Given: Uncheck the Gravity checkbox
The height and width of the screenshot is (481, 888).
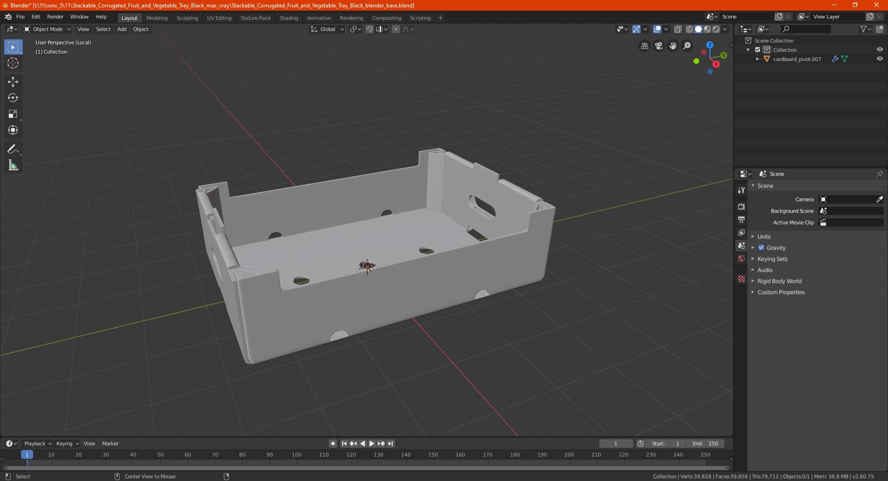Looking at the screenshot, I should (761, 247).
